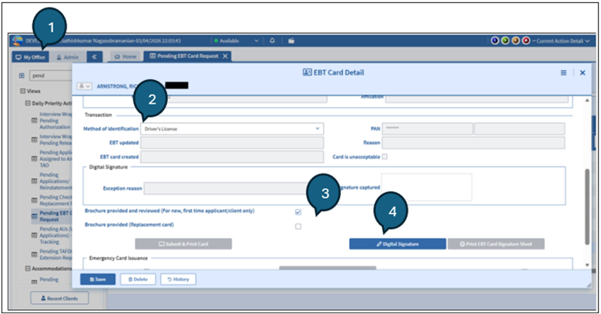Click the grid icon beside Pending AUs Tracking
The image size is (601, 314).
pyautogui.click(x=34, y=235)
